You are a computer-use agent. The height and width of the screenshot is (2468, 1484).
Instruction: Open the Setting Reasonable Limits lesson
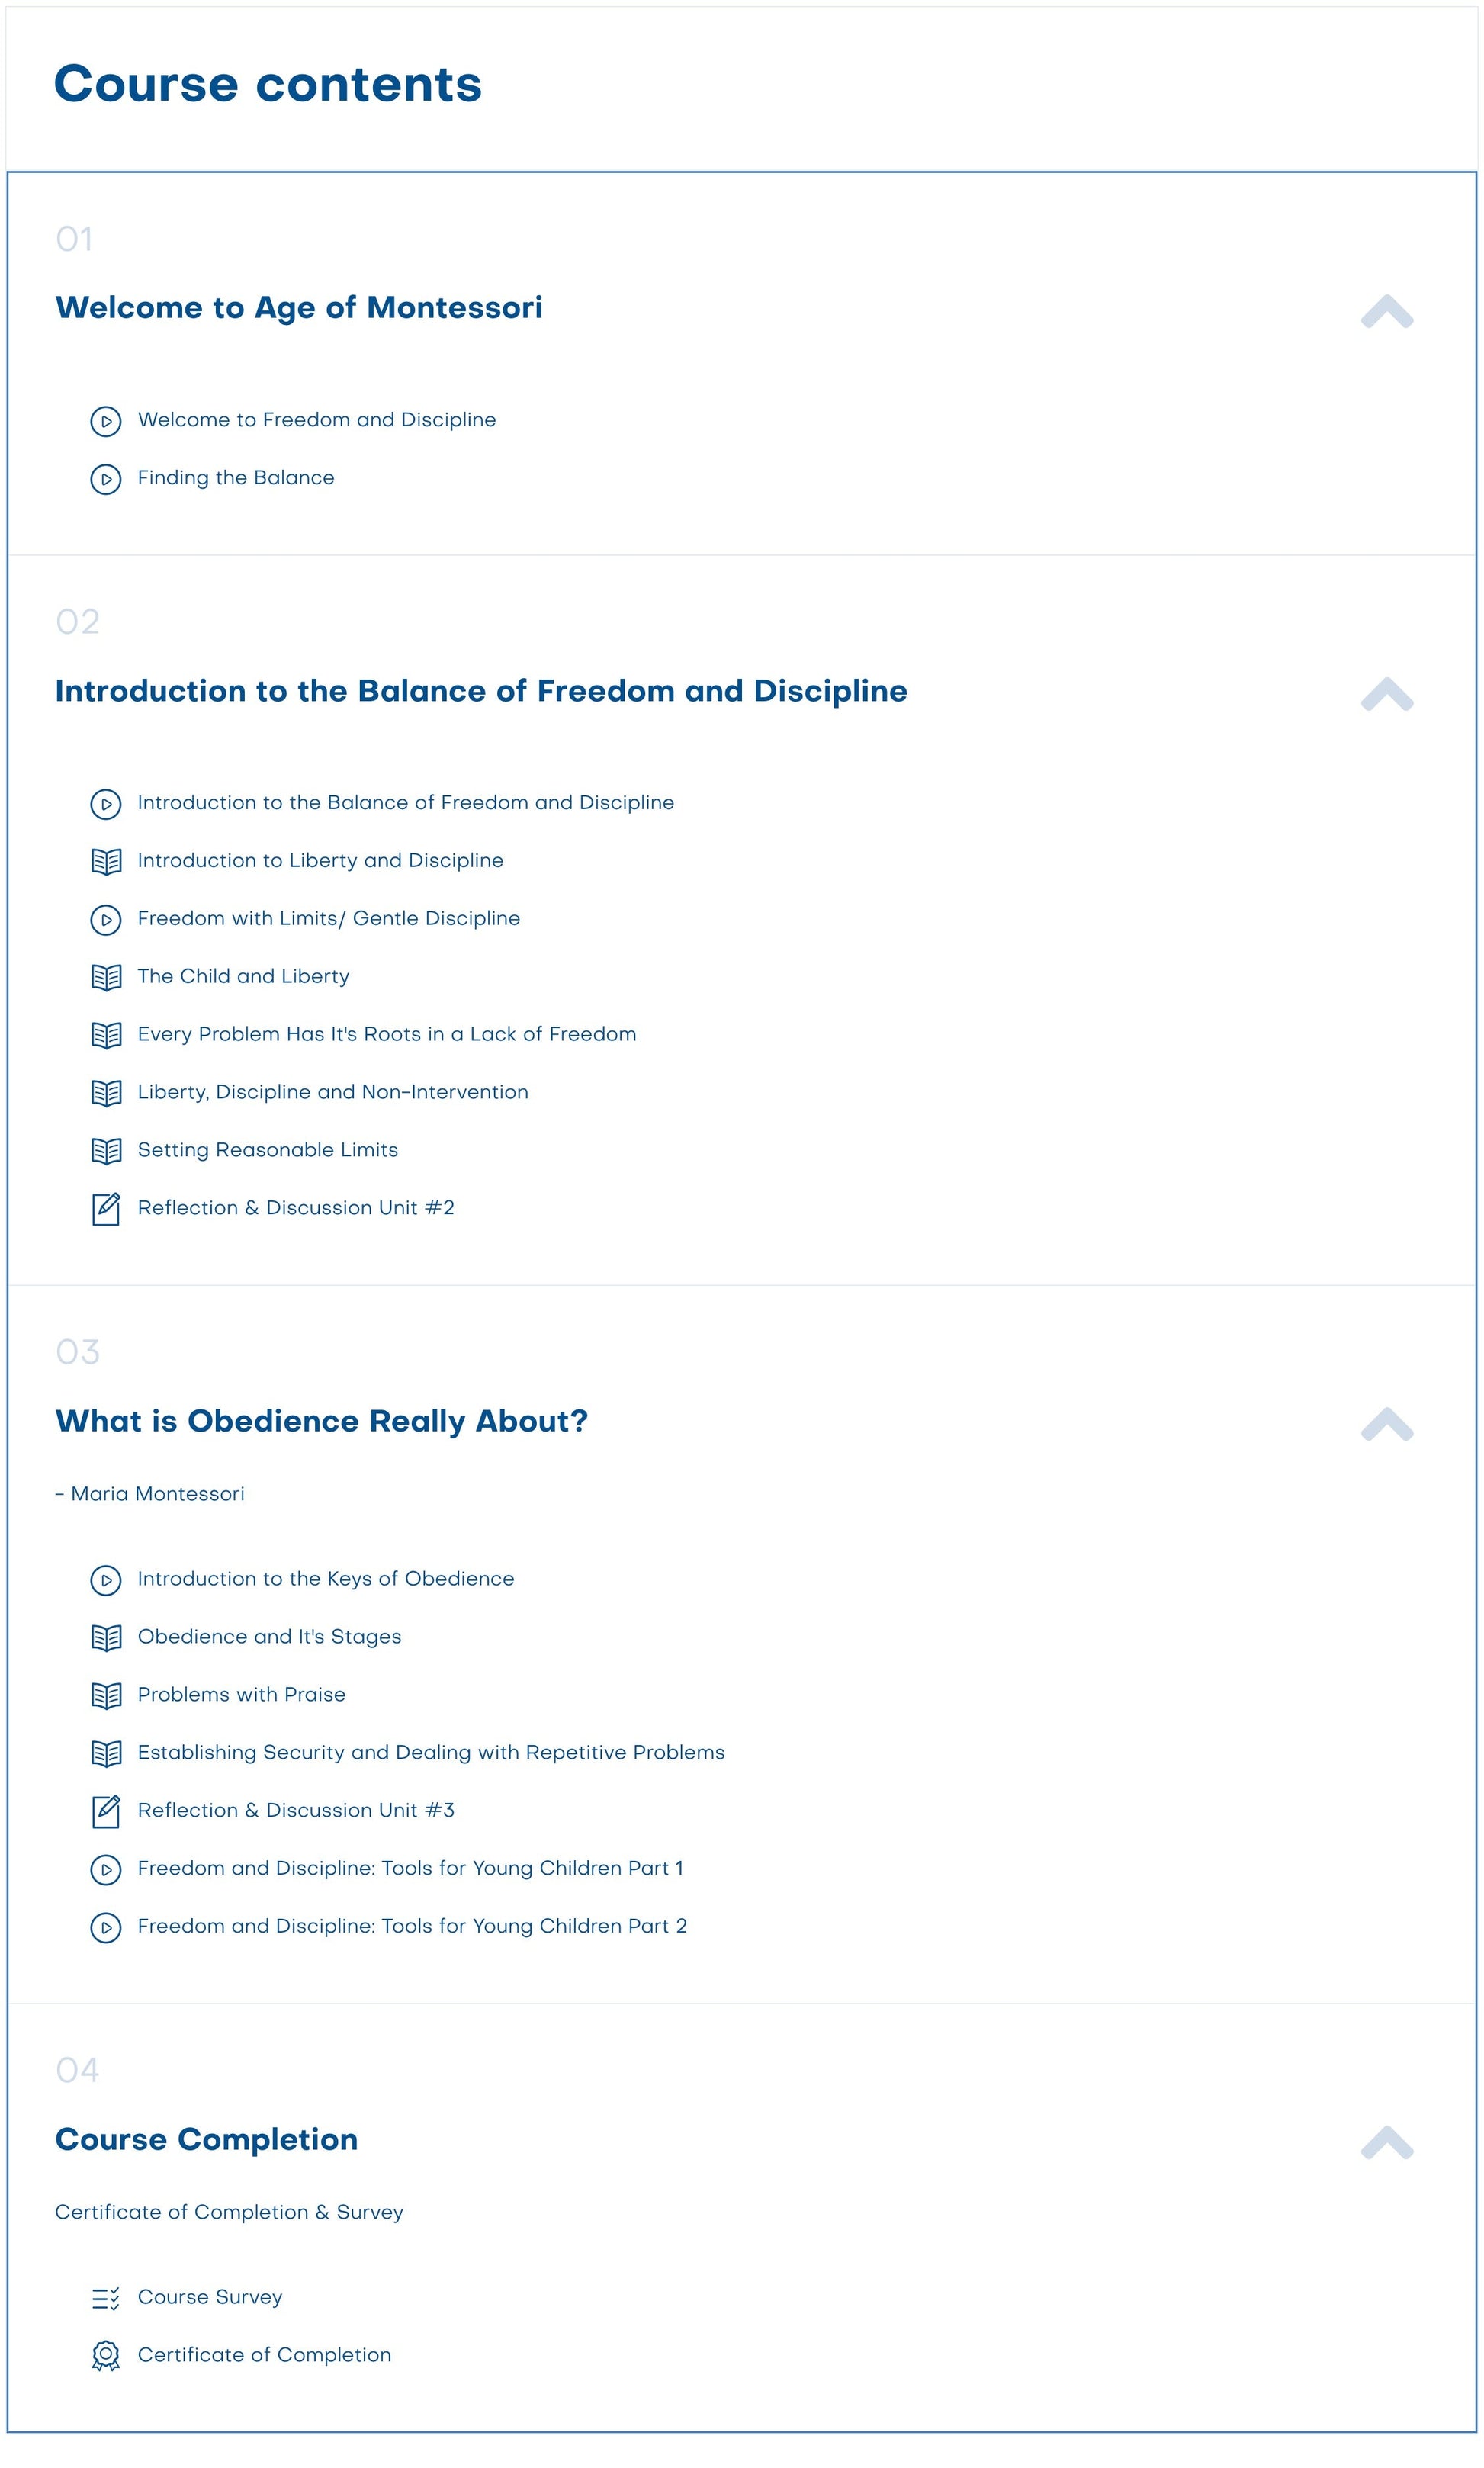coord(268,1150)
